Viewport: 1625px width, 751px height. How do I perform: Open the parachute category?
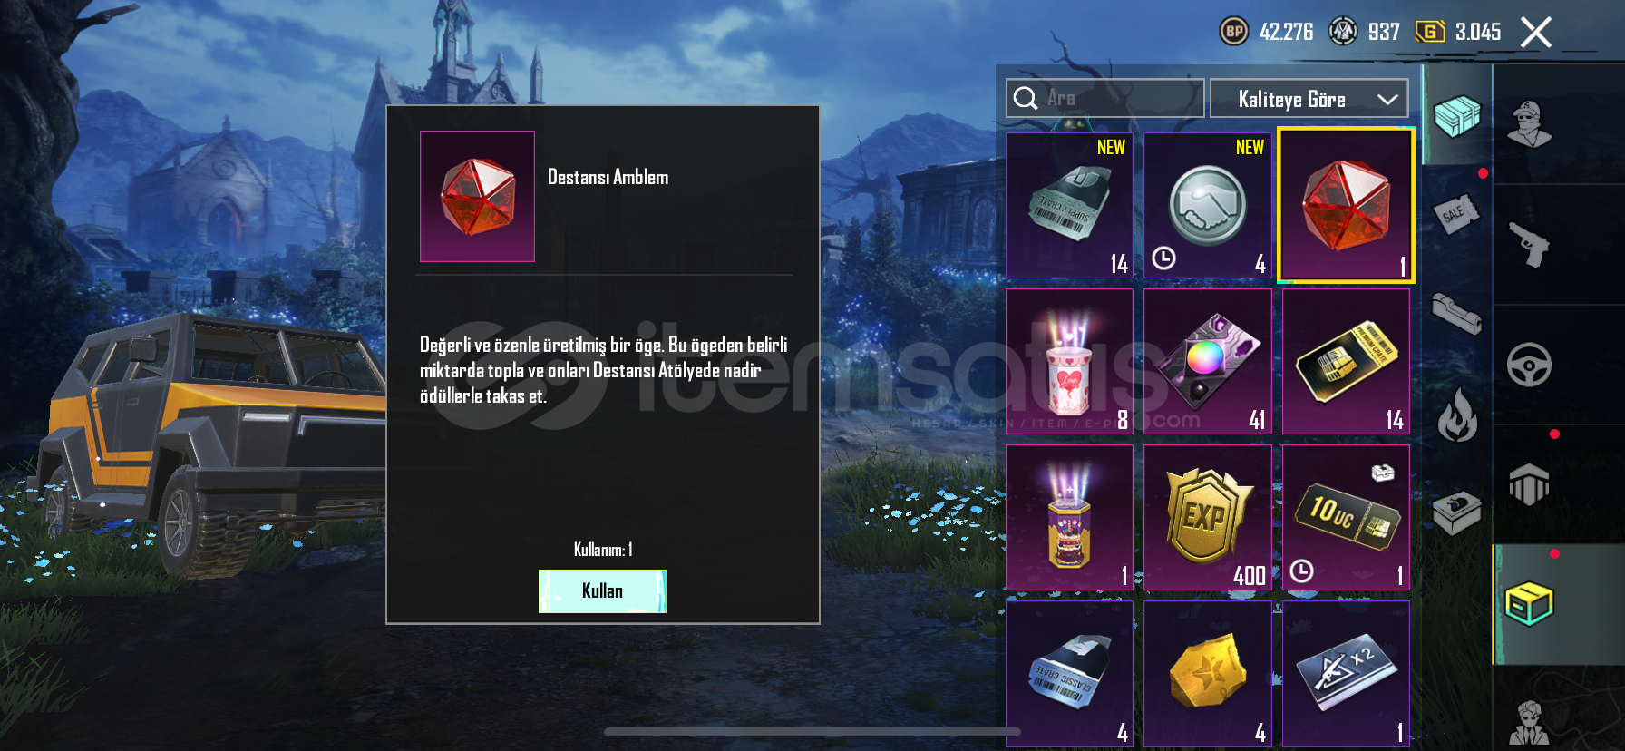[1530, 484]
